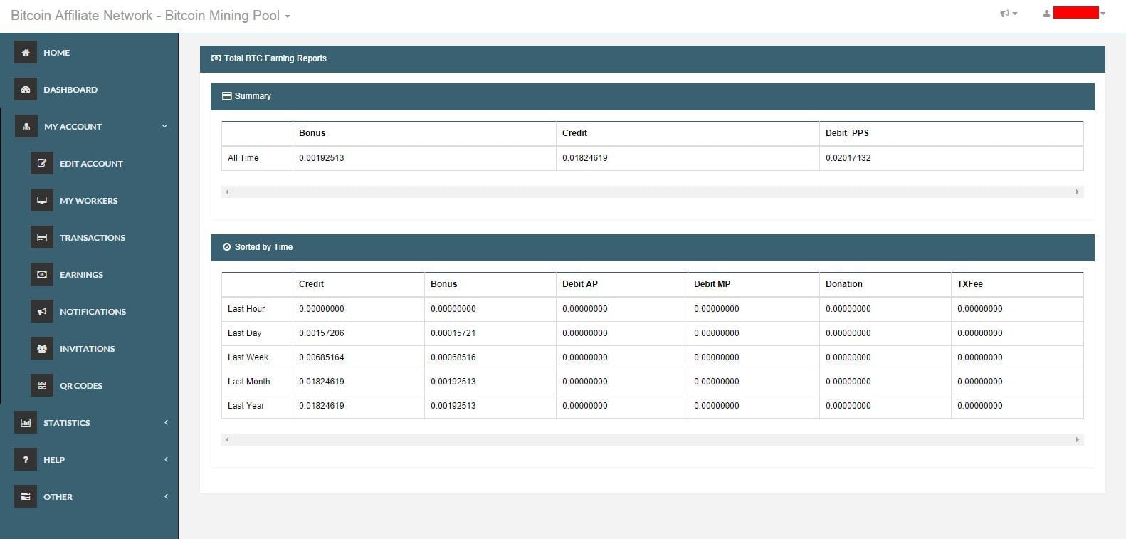Click the QR Codes icon
This screenshot has width=1126, height=539.
tap(42, 386)
